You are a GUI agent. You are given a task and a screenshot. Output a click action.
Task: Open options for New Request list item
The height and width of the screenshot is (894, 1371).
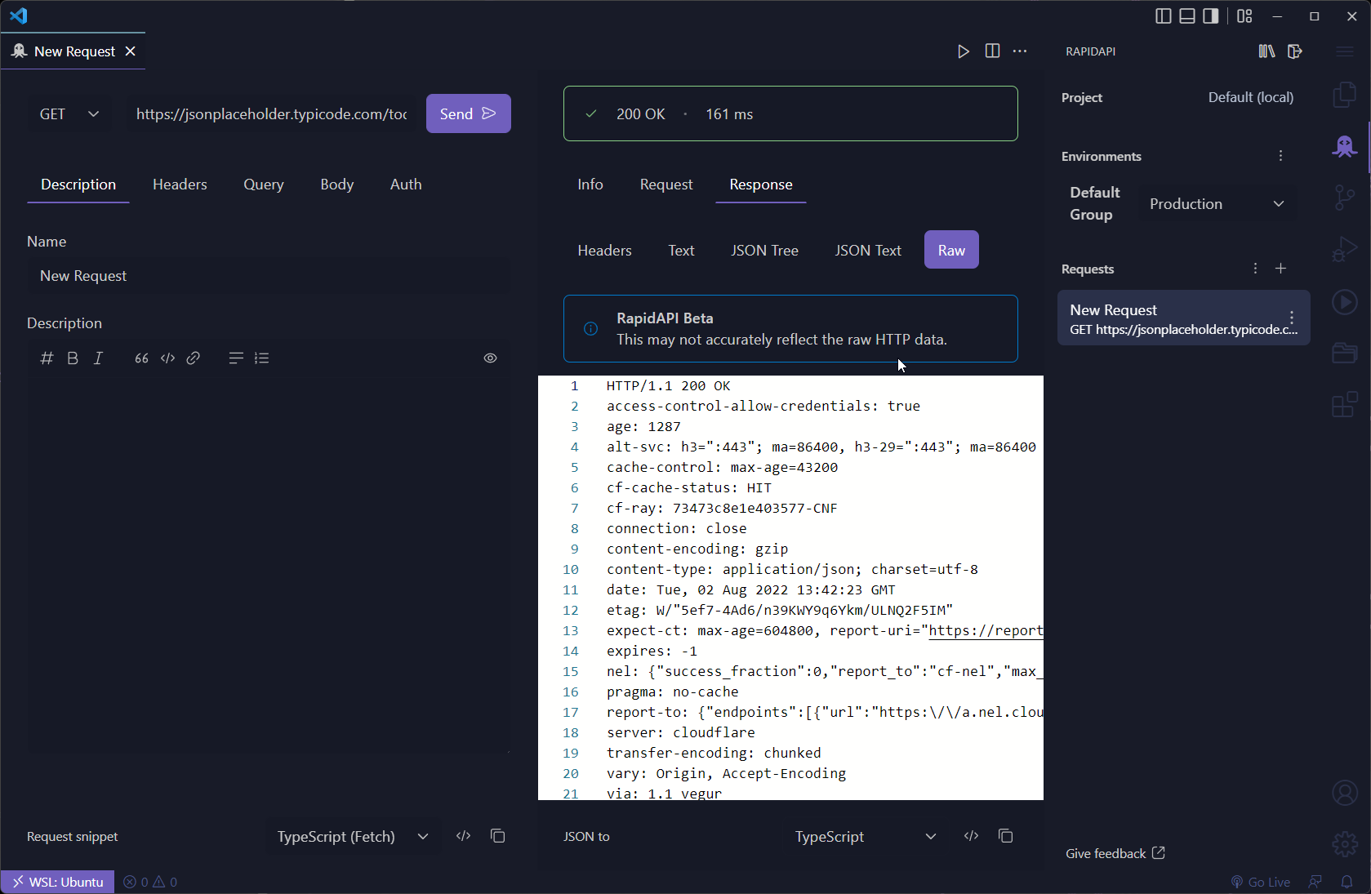(1292, 318)
